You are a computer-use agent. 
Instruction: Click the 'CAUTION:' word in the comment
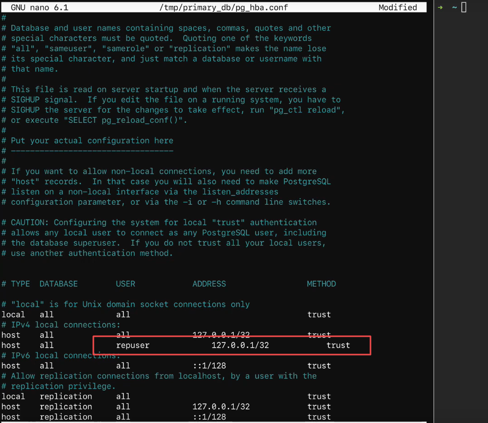(30, 223)
